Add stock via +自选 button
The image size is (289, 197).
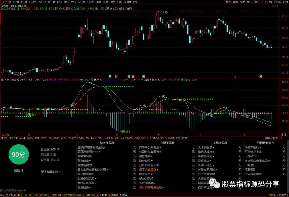(278, 2)
